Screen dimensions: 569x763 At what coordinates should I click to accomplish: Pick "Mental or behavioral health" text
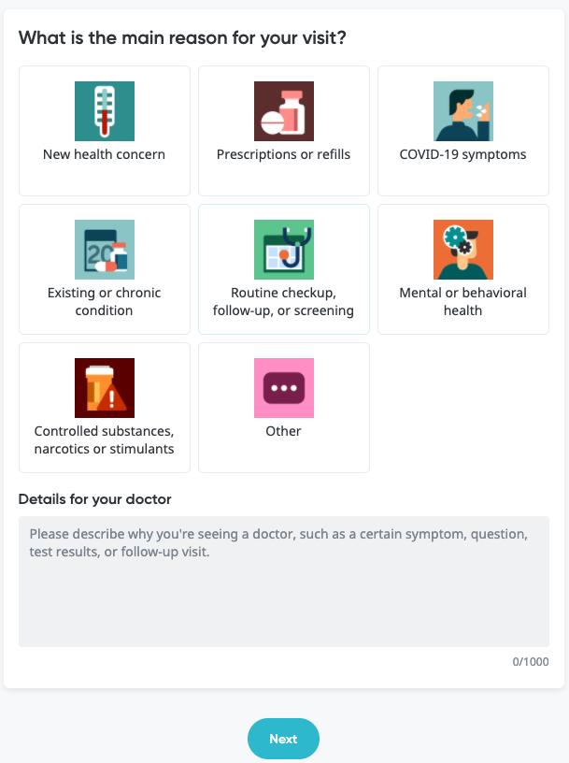(x=463, y=301)
